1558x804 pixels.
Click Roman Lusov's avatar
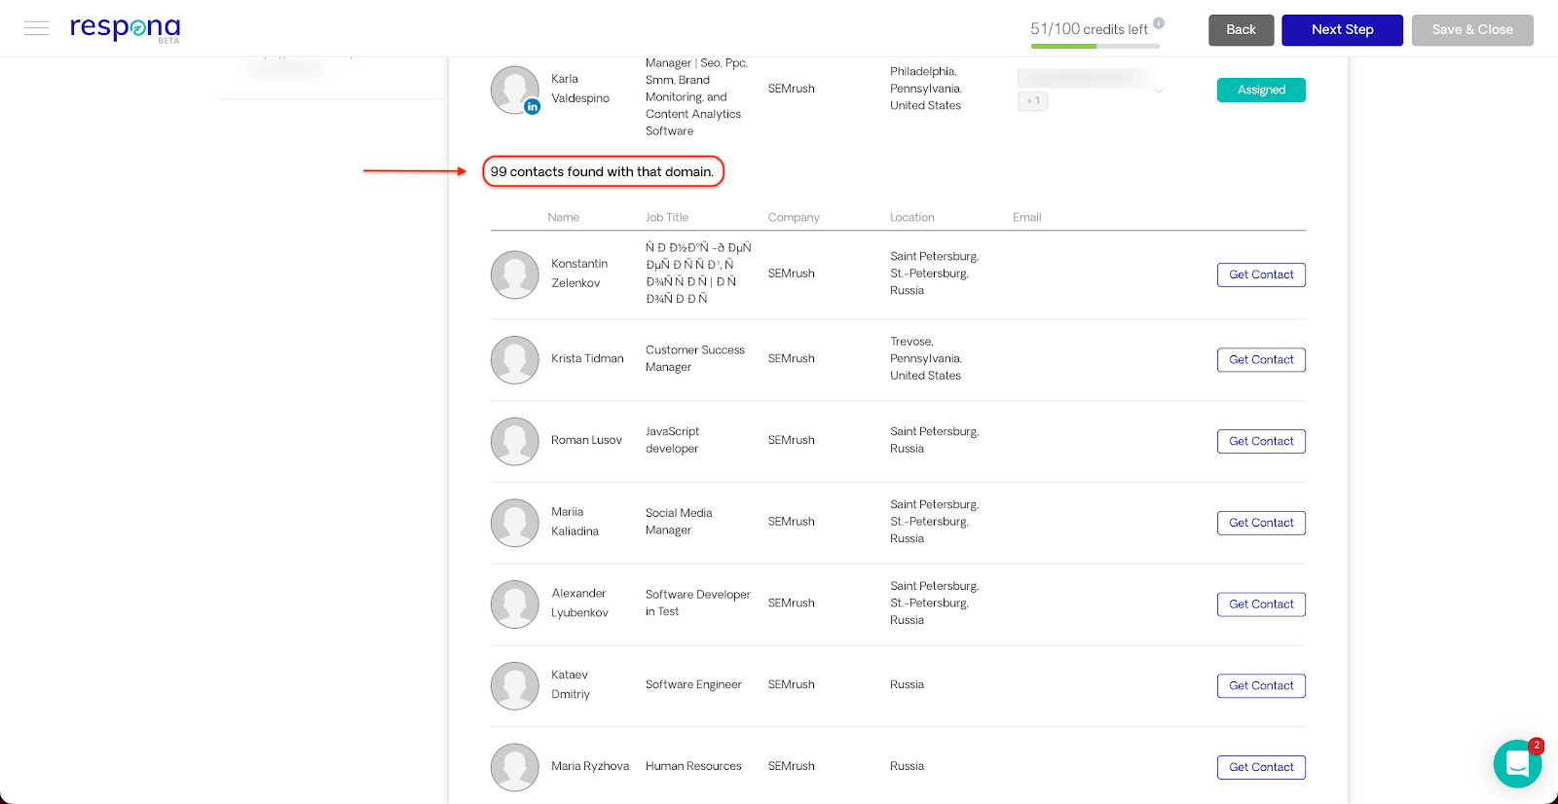515,442
